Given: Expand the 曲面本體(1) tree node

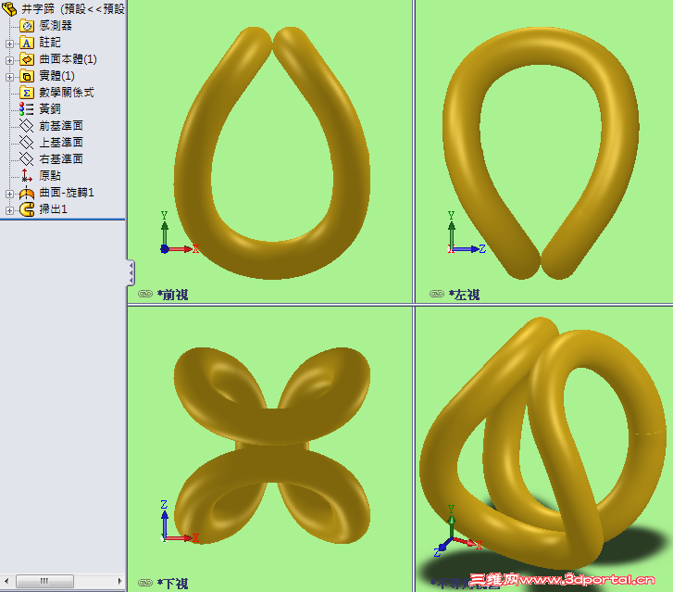Looking at the screenshot, I should (9, 60).
